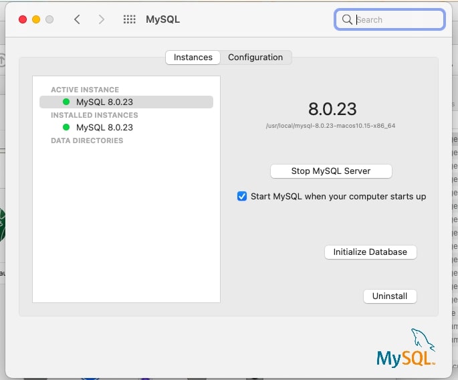The width and height of the screenshot is (458, 380).
Task: Click the large 8.0.23 version number
Action: (x=332, y=109)
